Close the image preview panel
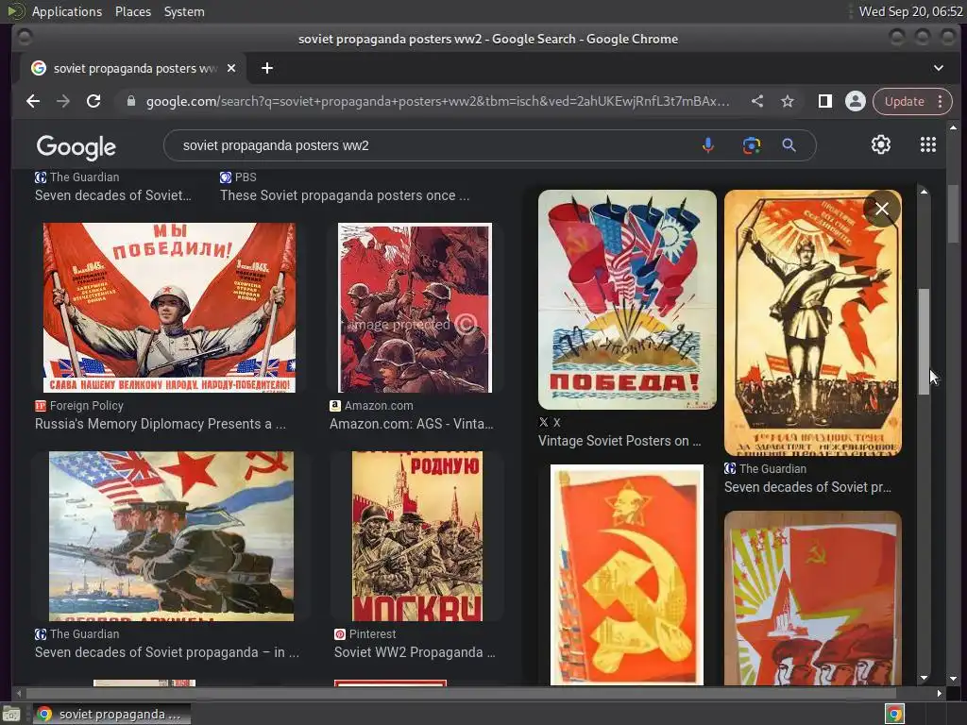The width and height of the screenshot is (967, 725). tap(882, 209)
